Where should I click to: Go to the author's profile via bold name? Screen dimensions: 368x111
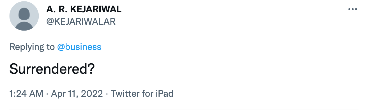(84, 9)
